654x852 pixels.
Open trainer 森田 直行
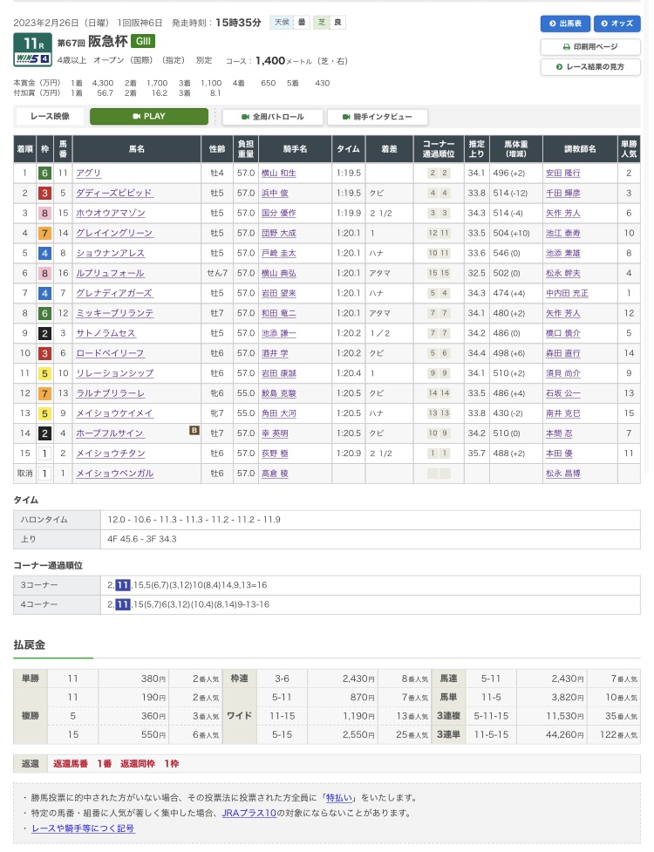point(562,353)
